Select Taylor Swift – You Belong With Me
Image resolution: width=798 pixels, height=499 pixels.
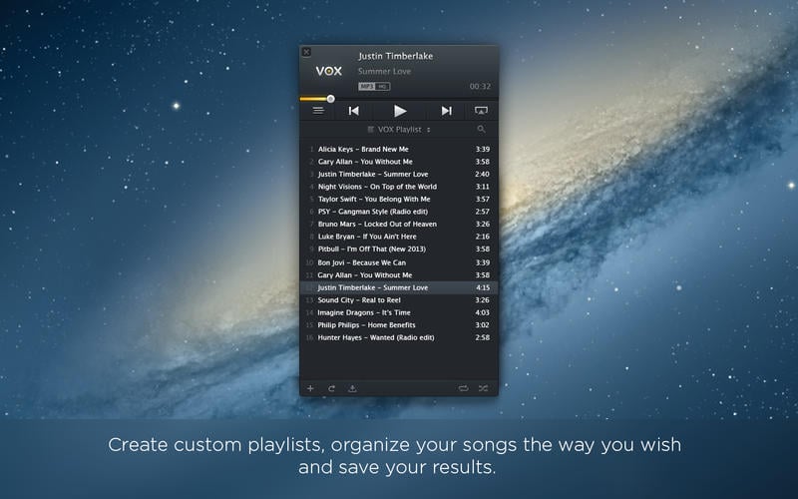(399, 199)
